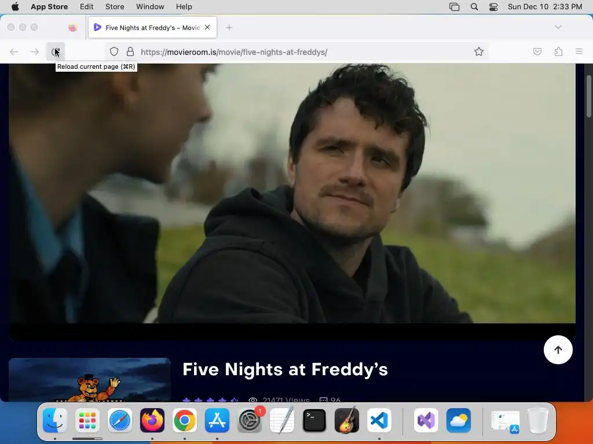Reload the current page
Image resolution: width=593 pixels, height=444 pixels.
point(56,51)
